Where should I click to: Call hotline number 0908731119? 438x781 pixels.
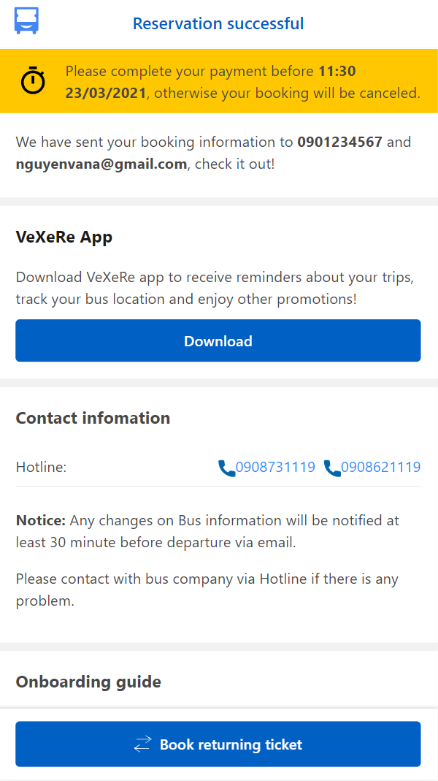(x=275, y=467)
